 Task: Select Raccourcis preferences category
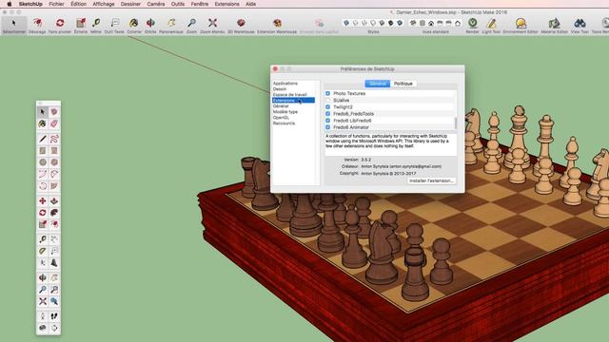click(x=284, y=123)
